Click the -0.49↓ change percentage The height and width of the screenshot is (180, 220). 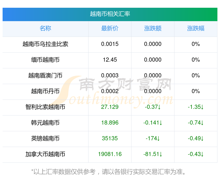[x=196, y=138]
